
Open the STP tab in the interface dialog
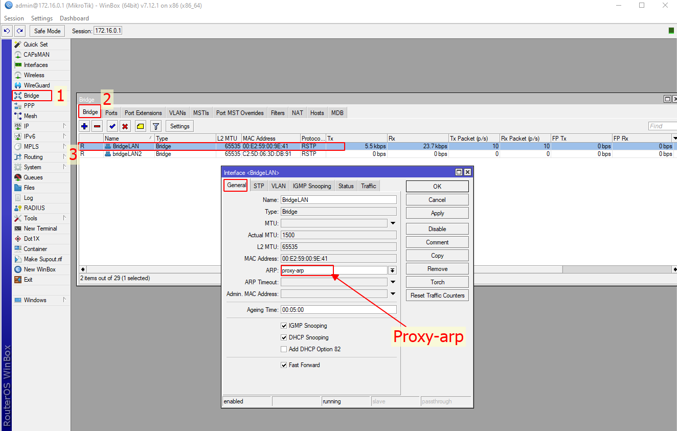[258, 186]
